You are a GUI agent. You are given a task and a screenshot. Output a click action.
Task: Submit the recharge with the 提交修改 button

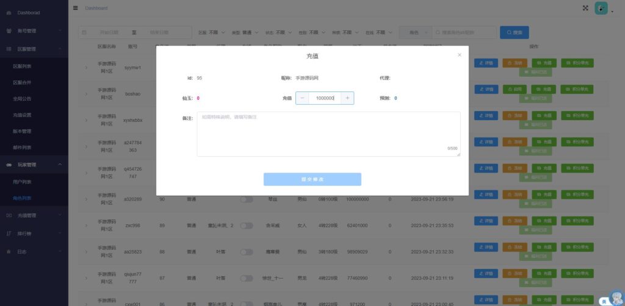[312, 179]
